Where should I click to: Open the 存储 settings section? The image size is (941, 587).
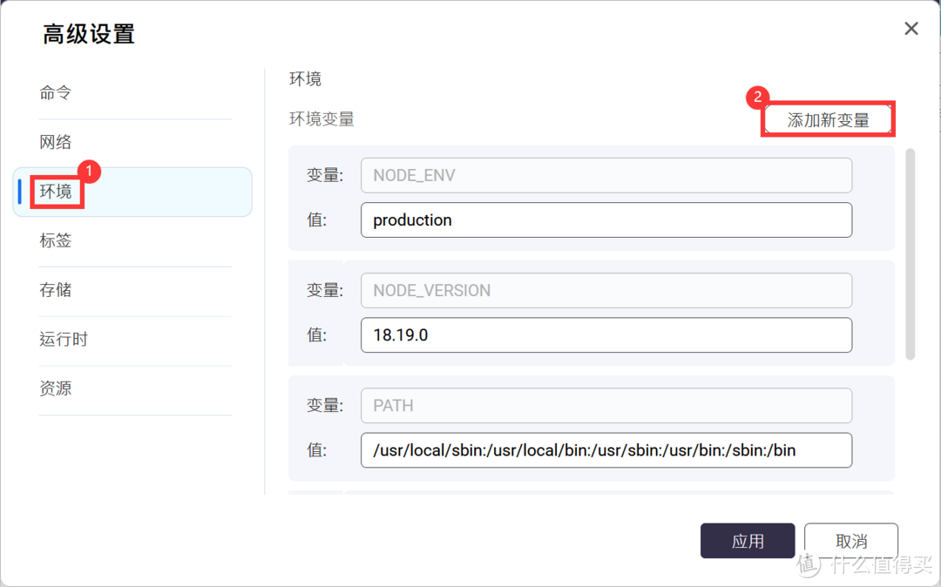56,290
